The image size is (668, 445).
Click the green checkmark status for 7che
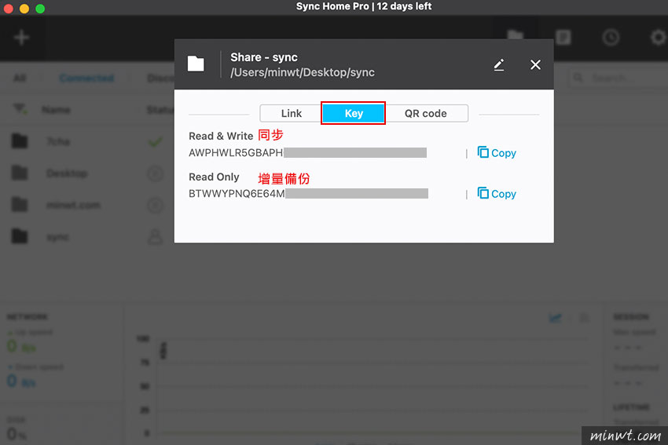155,141
